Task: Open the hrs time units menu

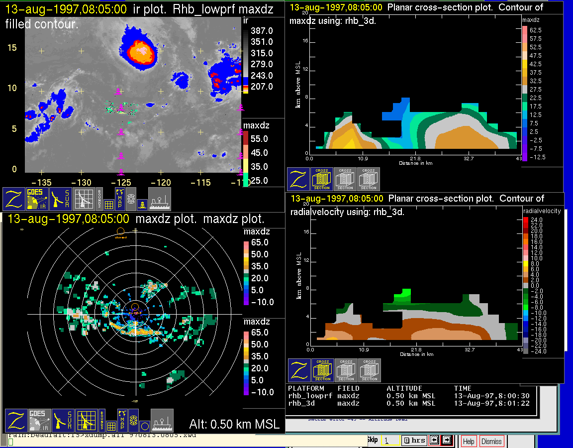Action: tap(414, 440)
